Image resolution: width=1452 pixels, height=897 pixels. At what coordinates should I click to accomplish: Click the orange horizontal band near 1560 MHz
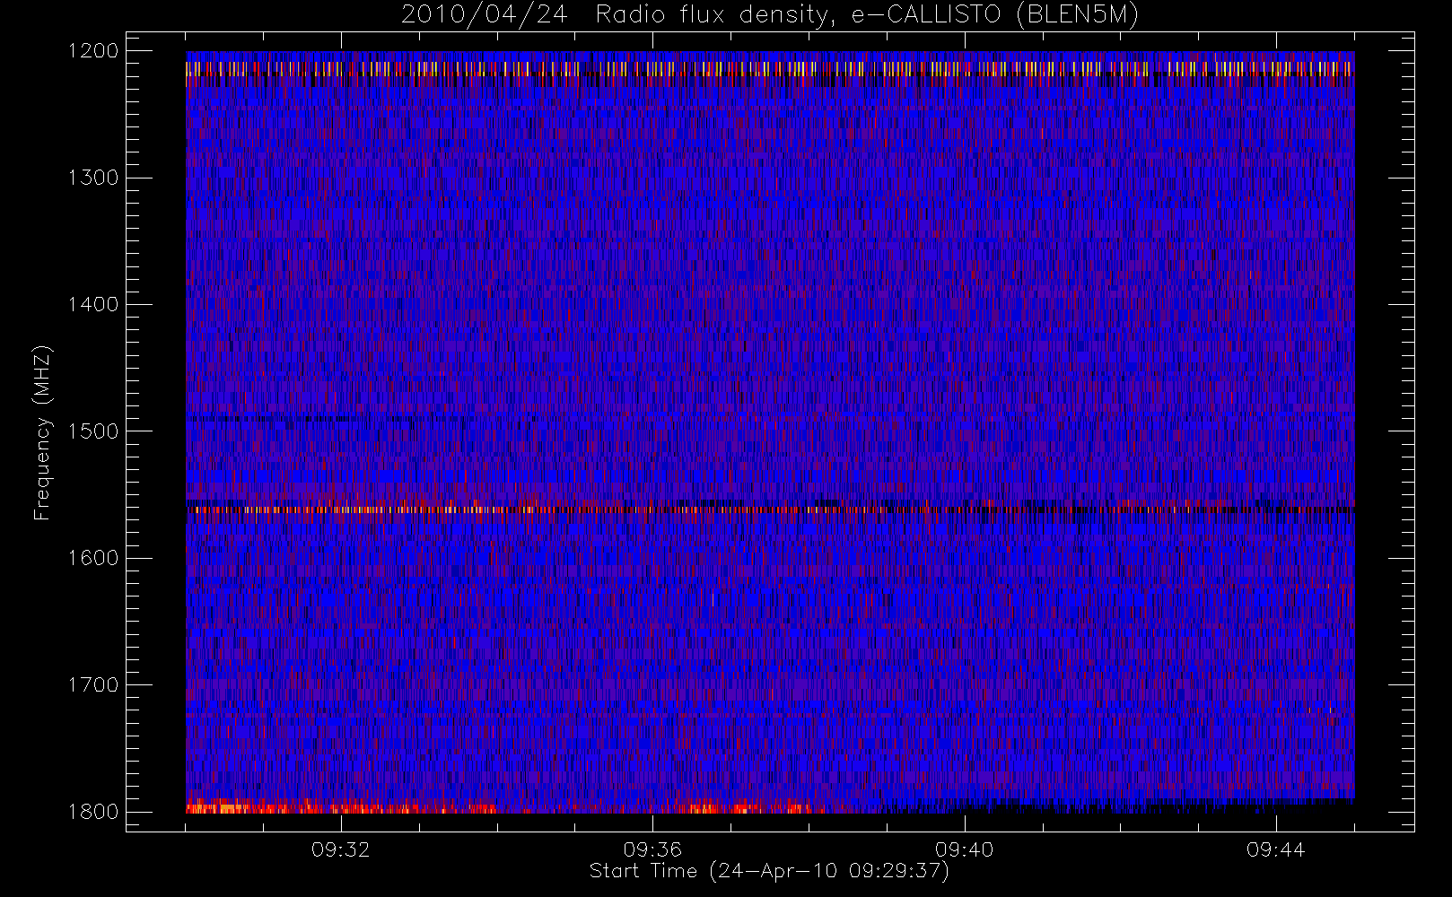click(x=770, y=509)
